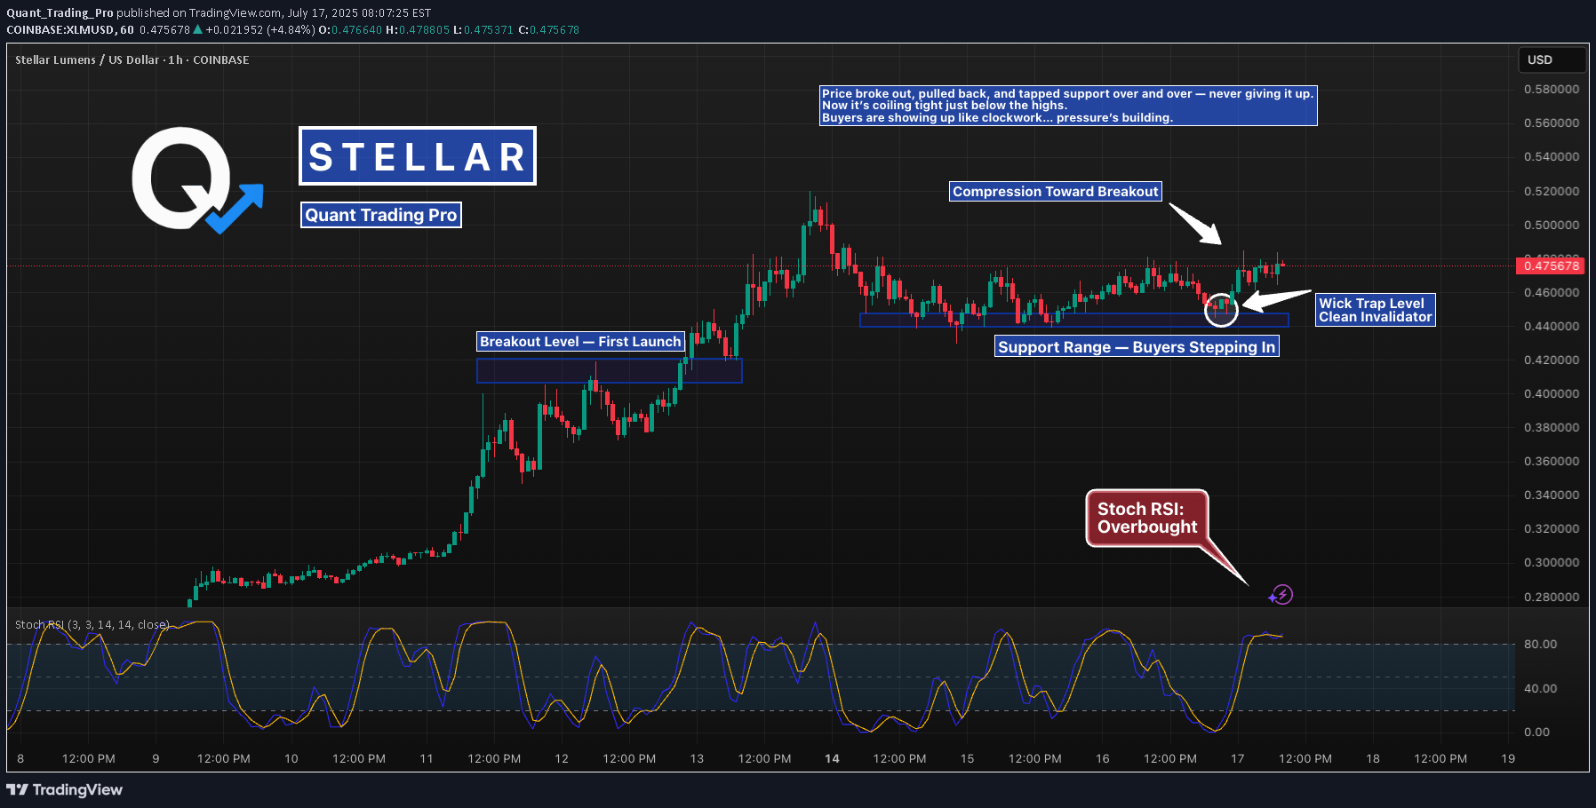Select the red current price tag 0.475678
This screenshot has height=808, width=1596.
coord(1552,265)
